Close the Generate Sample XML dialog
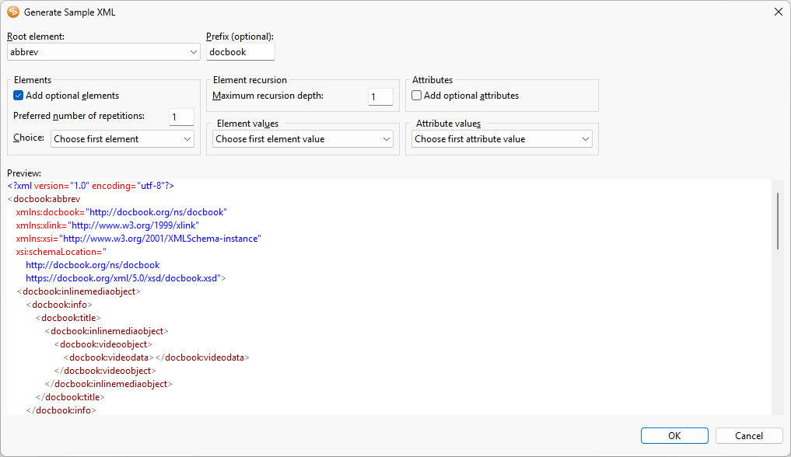 pos(779,12)
